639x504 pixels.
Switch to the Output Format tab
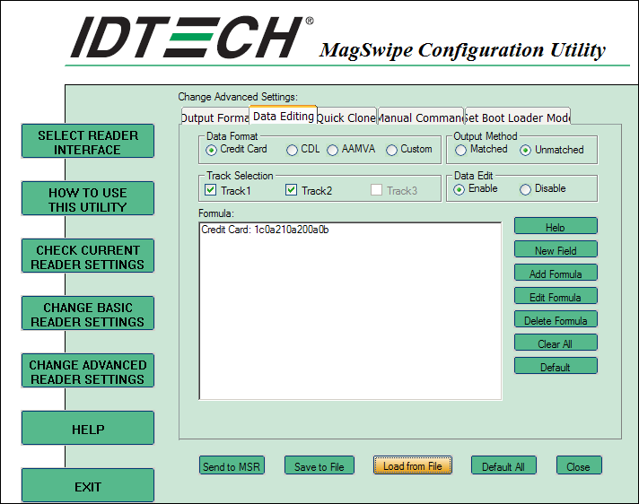215,117
